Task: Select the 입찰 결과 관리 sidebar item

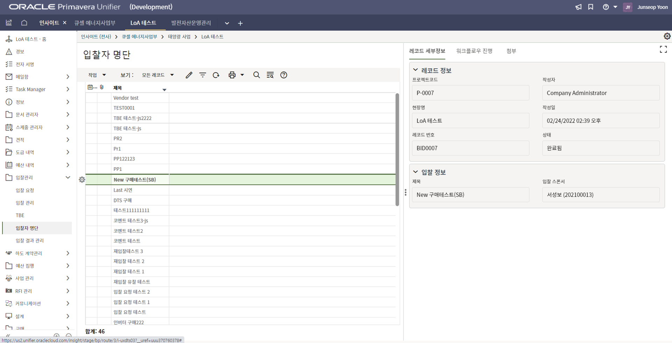Action: tap(30, 240)
